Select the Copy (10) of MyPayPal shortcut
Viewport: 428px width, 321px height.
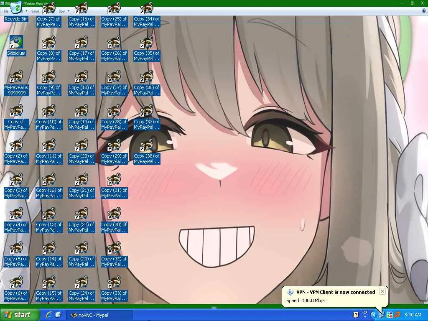pos(49,117)
